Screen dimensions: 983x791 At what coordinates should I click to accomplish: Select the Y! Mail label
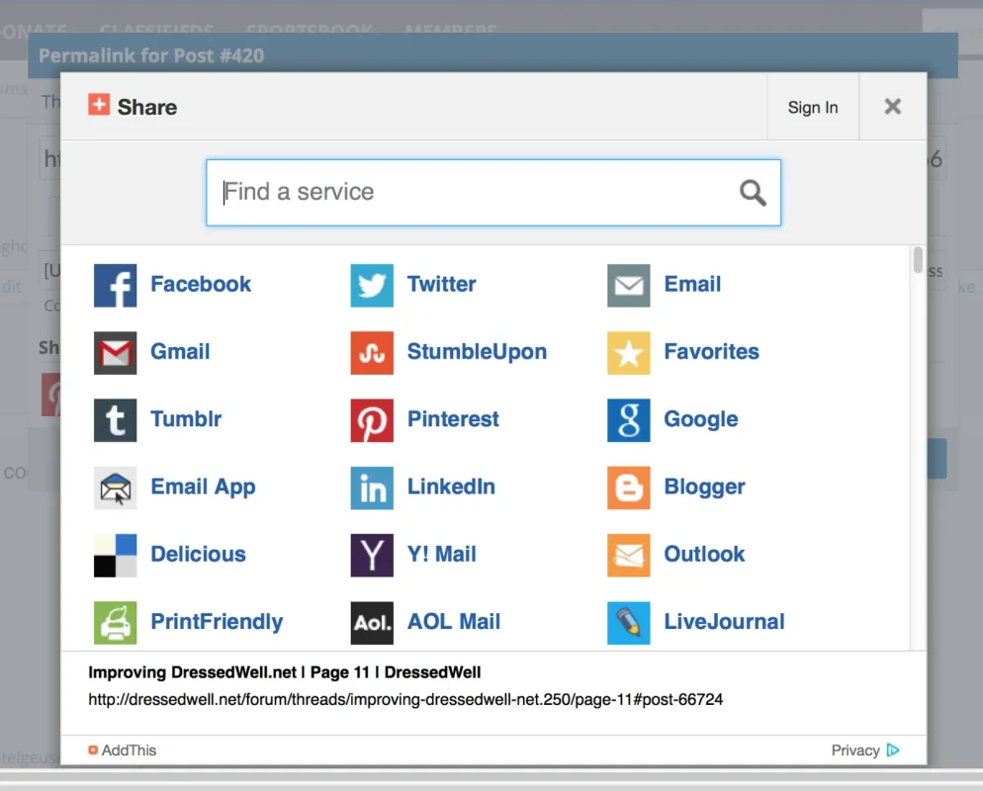[442, 554]
